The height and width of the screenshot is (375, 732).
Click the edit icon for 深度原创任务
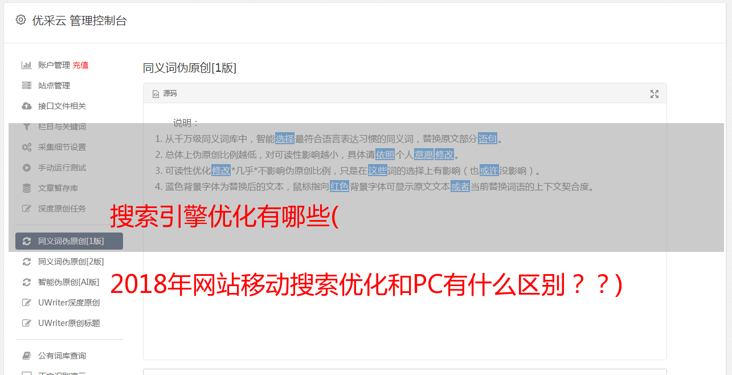coord(26,209)
